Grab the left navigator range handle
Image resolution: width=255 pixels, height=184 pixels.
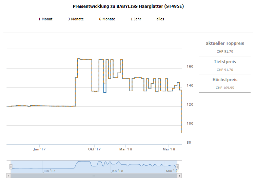[x=11, y=167]
